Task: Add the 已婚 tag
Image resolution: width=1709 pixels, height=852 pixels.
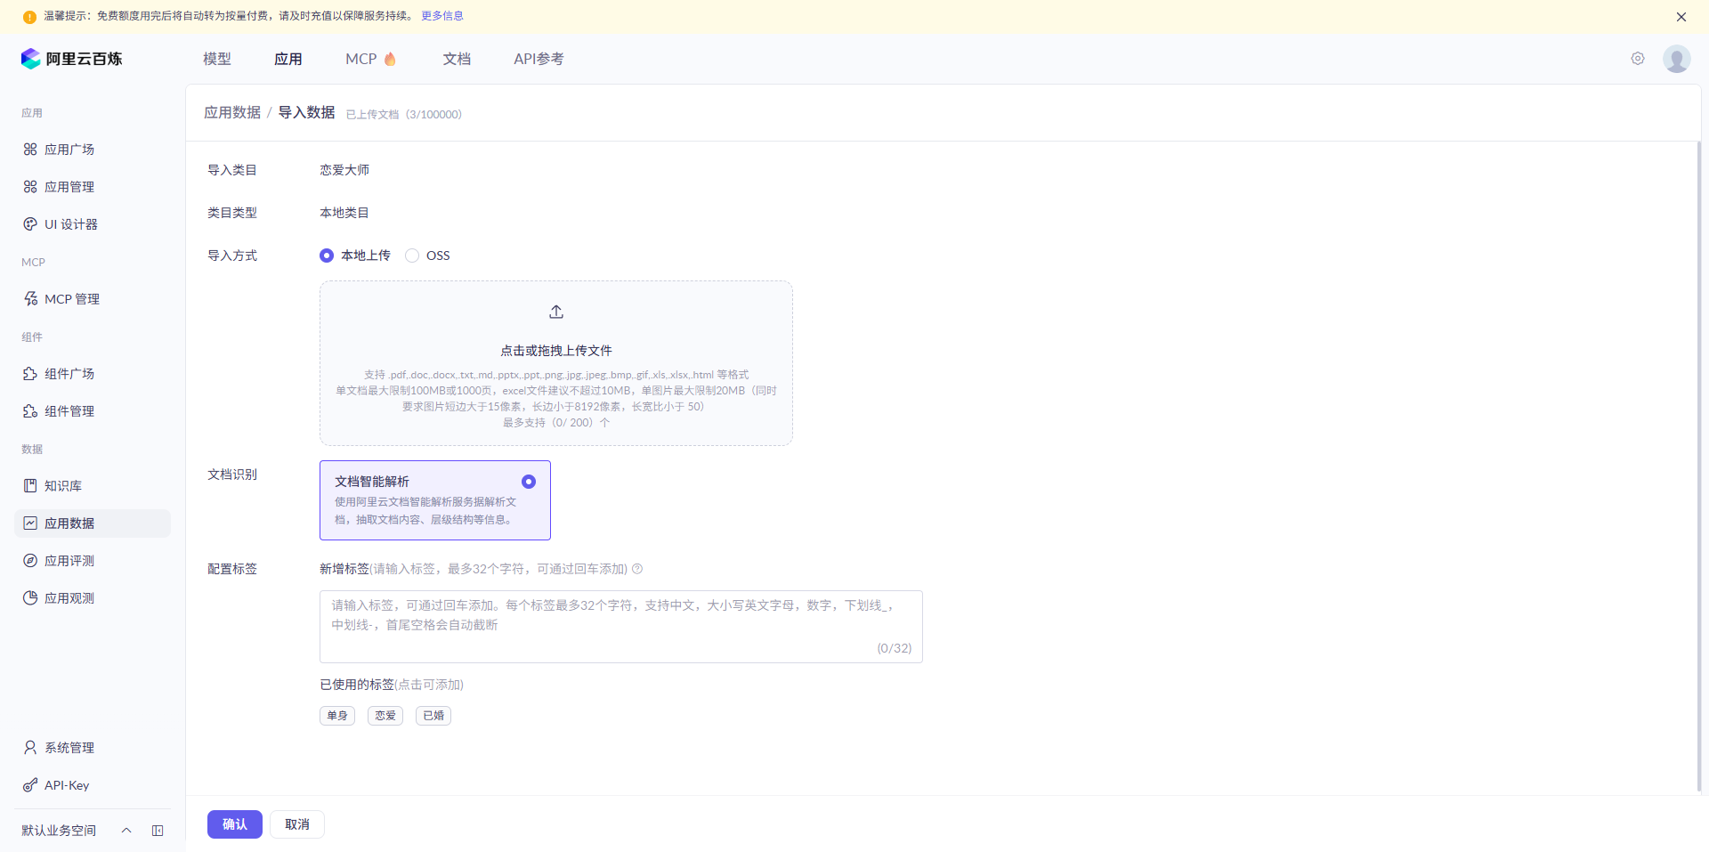Action: [x=433, y=716]
